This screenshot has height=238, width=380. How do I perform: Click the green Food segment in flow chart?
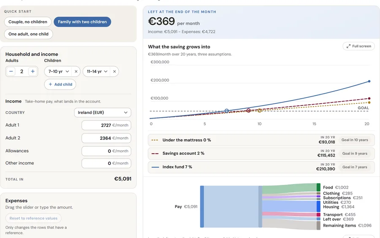(318, 187)
